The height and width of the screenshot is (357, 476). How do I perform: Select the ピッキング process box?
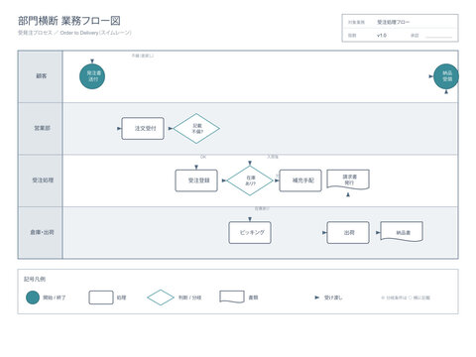point(250,232)
